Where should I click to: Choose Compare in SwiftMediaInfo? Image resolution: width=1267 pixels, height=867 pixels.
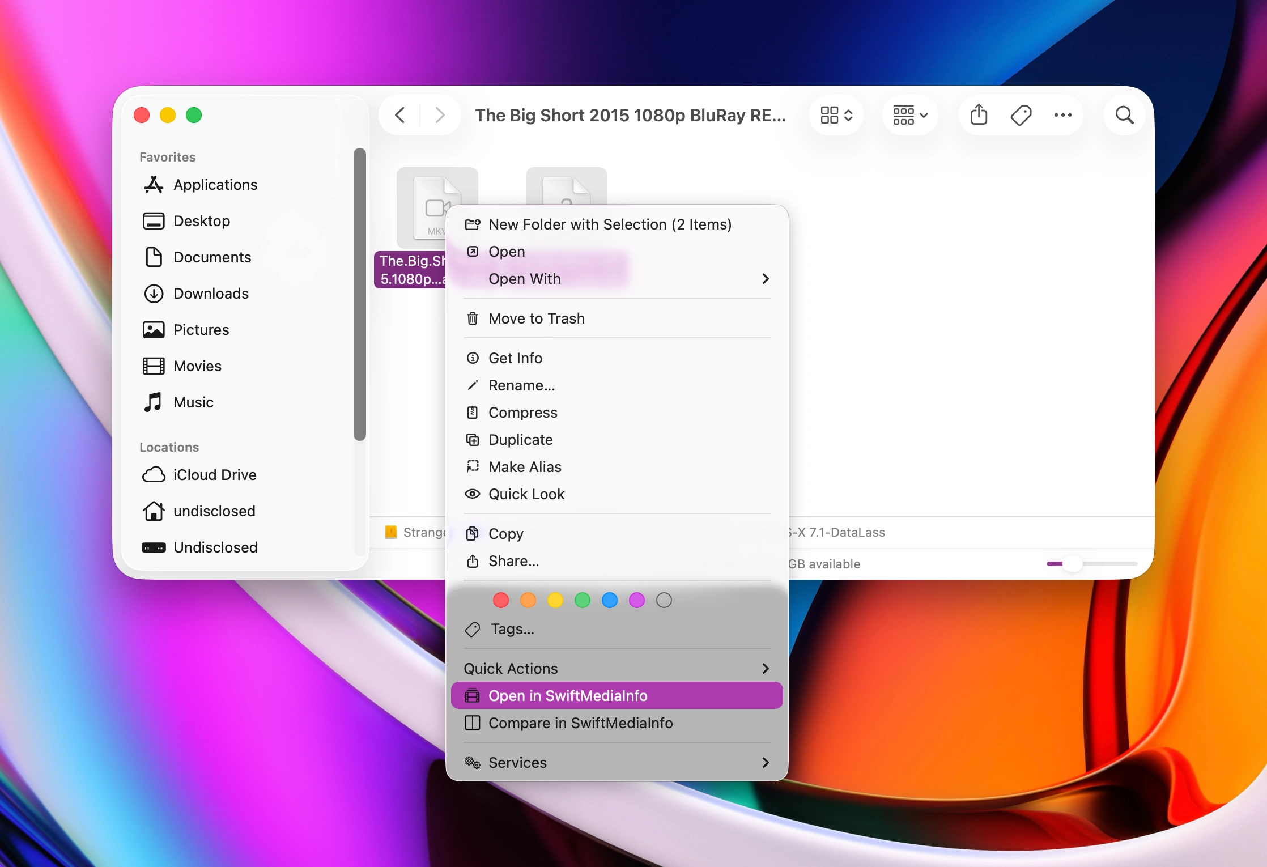tap(617, 722)
